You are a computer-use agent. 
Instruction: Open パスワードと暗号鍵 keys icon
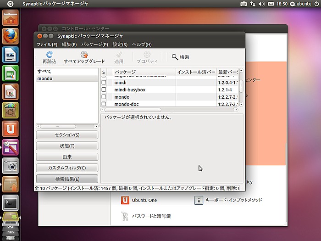coord(125,216)
